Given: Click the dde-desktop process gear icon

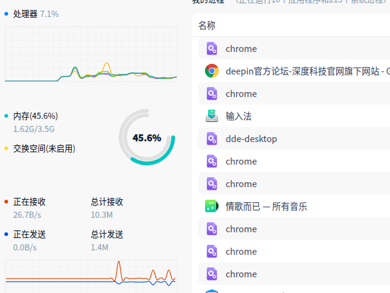Looking at the screenshot, I should click(x=211, y=138).
